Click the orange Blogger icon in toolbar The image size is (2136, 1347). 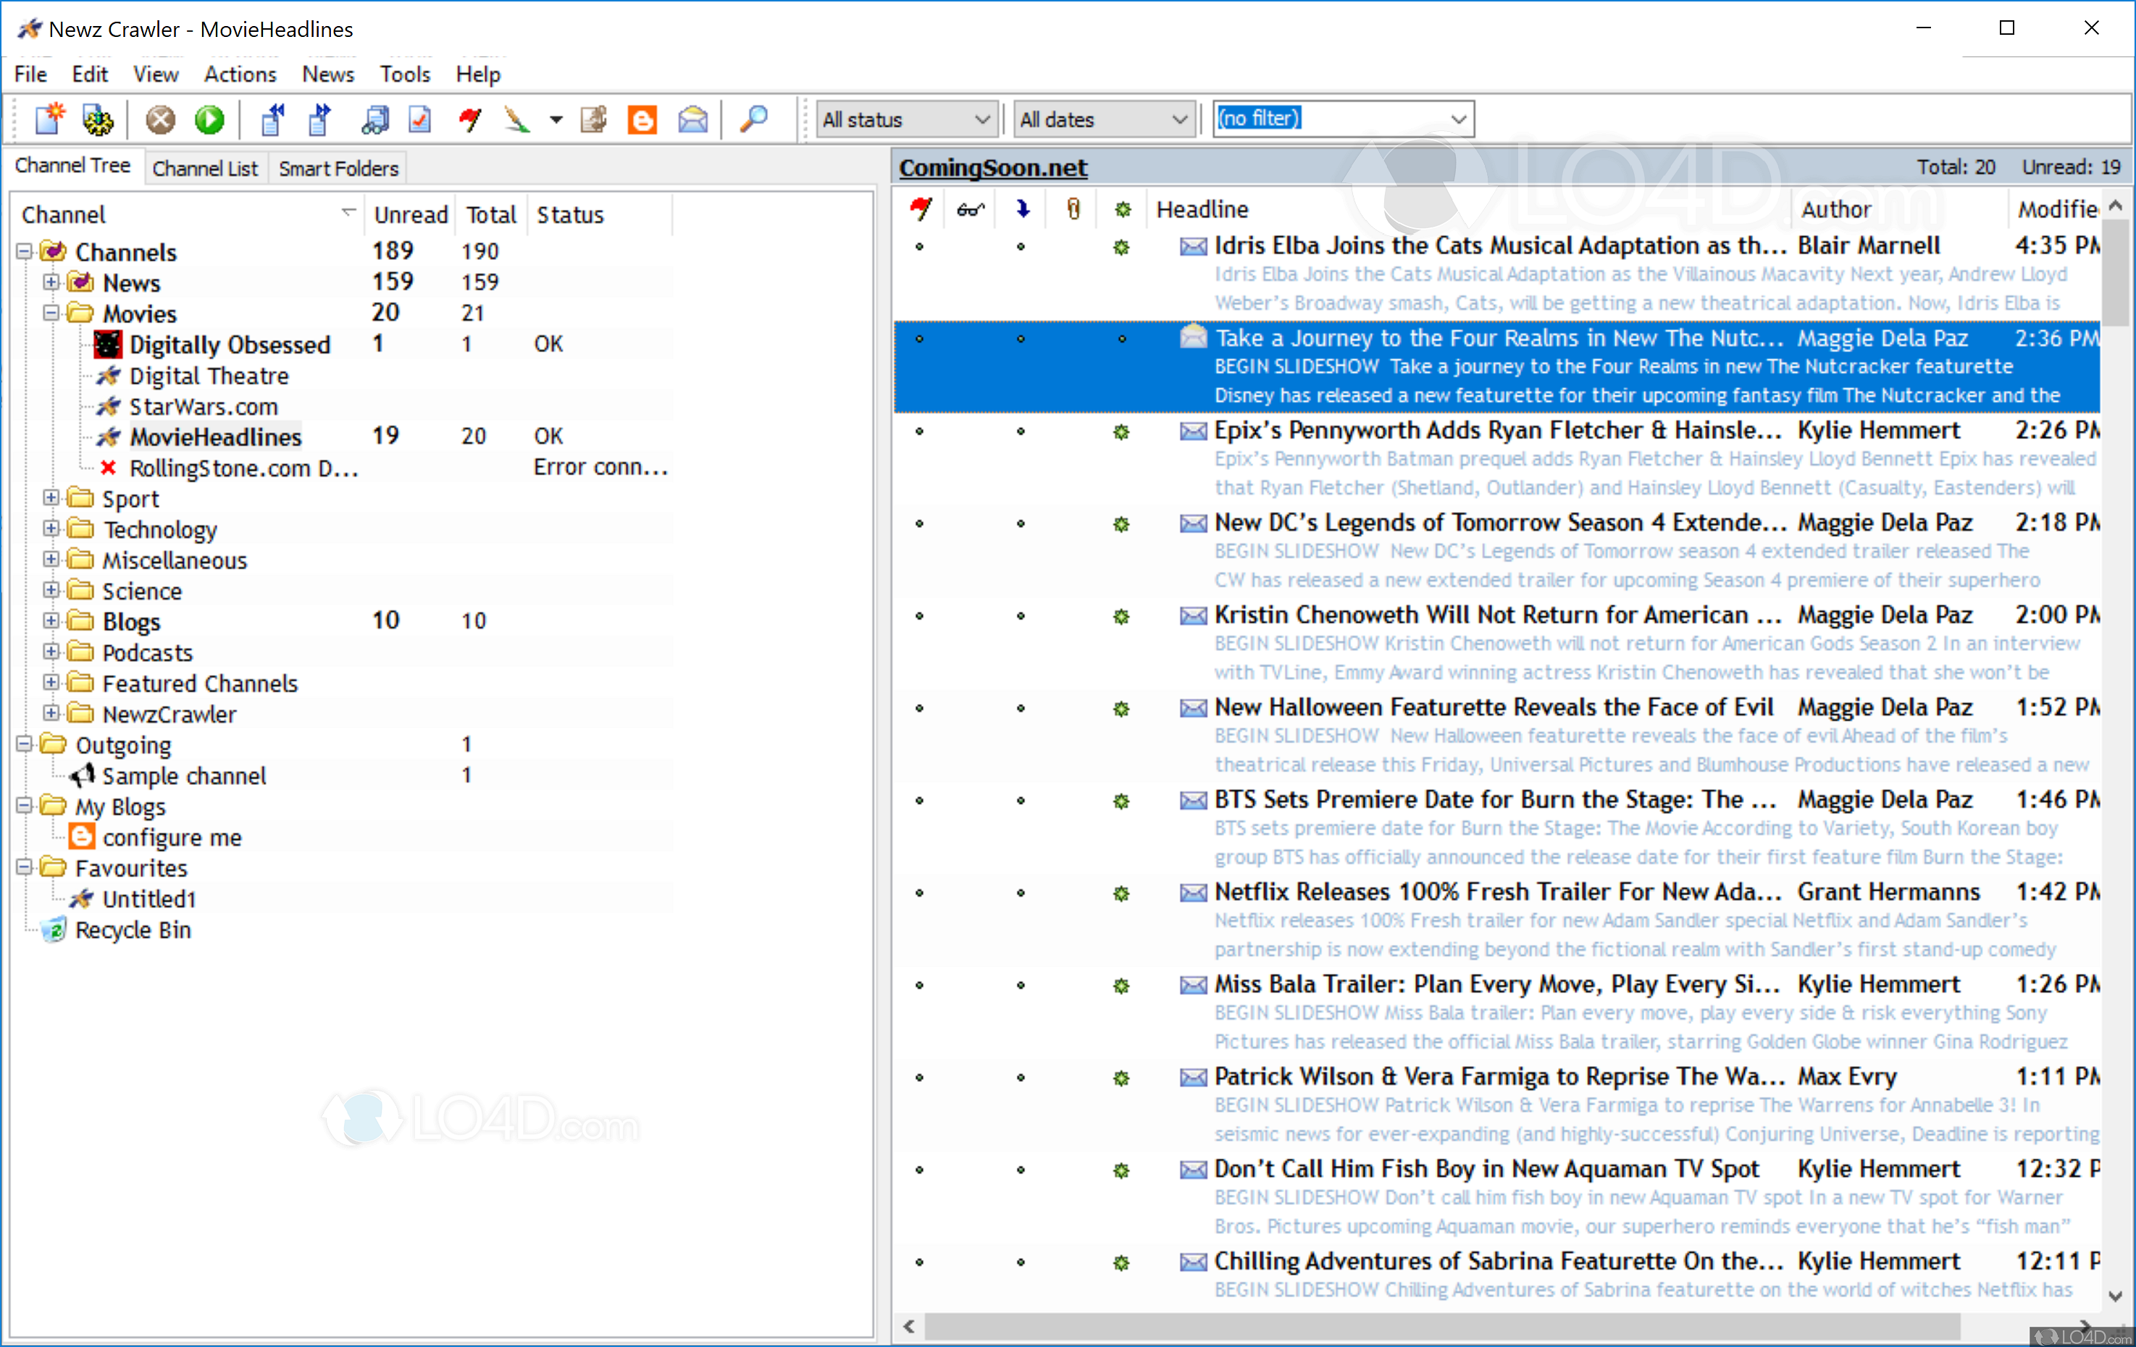click(x=642, y=119)
